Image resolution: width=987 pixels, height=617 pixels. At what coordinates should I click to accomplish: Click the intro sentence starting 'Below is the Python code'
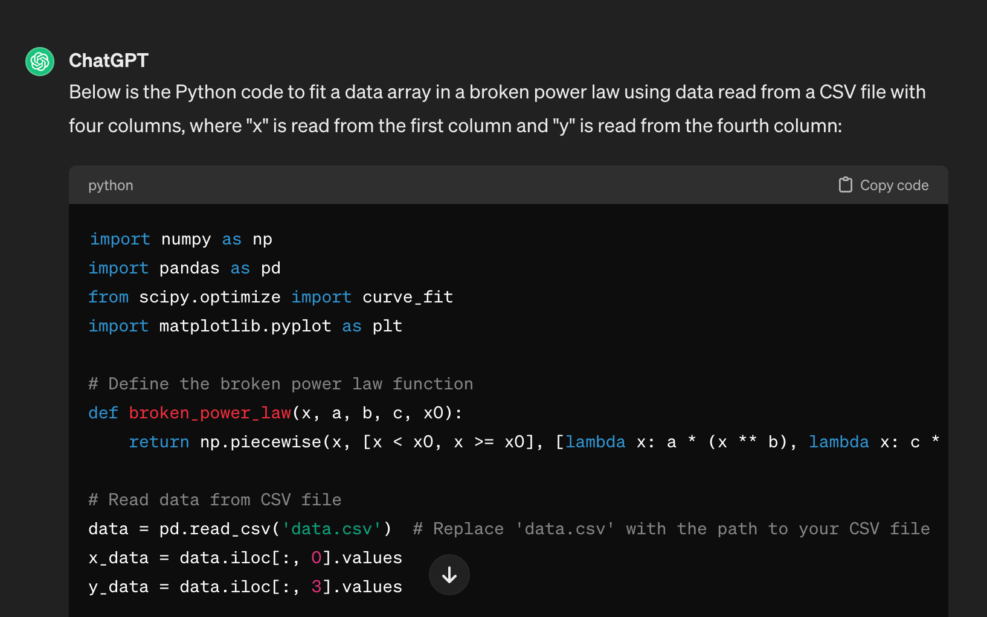point(497,92)
